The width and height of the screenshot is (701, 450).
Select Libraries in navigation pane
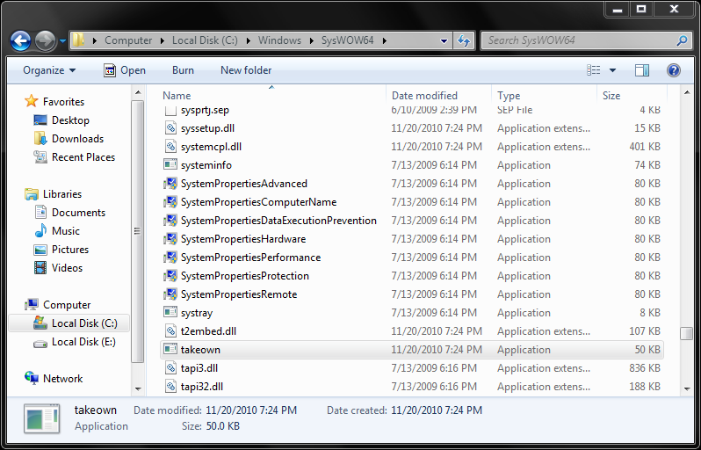tap(62, 193)
